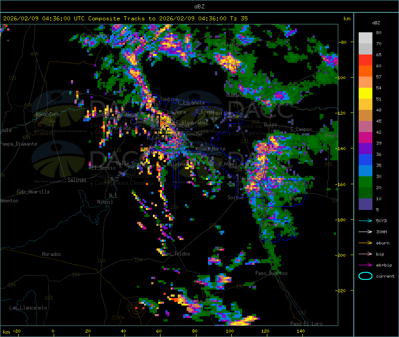The height and width of the screenshot is (337, 399).
Task: Click the 0 tick on horizontal km axis
Action: tap(53, 331)
